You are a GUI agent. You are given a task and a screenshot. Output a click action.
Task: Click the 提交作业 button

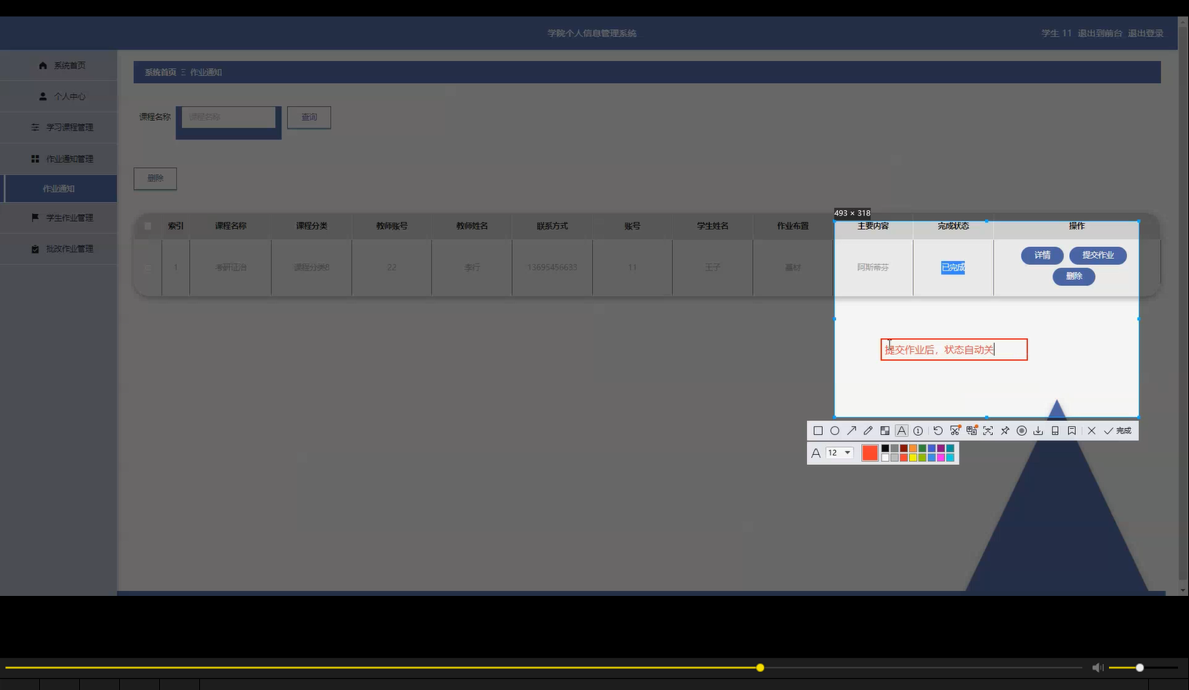point(1098,256)
